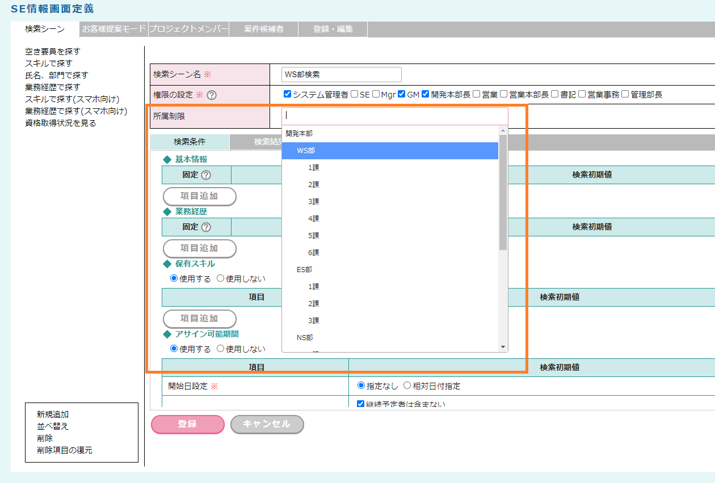This screenshot has height=483, width=715.
Task: Open the 登録・編集 tab
Action: [333, 29]
